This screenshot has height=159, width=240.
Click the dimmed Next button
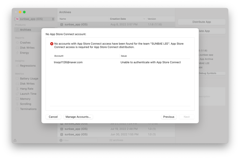click(187, 117)
